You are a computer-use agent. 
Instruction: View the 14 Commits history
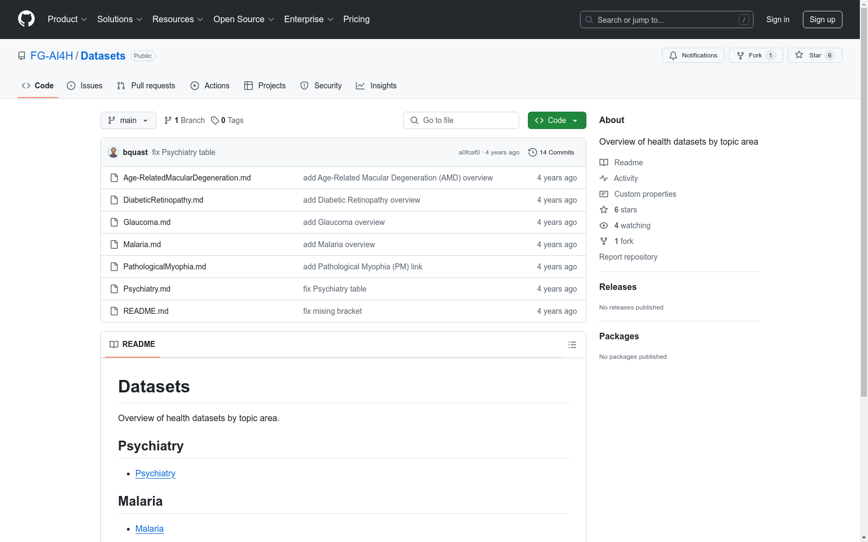coord(551,152)
